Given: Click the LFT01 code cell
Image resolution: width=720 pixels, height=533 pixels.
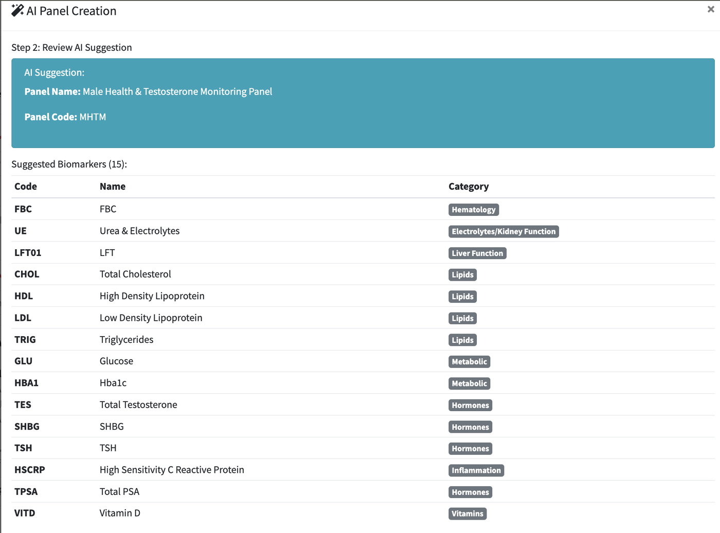Looking at the screenshot, I should (x=28, y=253).
